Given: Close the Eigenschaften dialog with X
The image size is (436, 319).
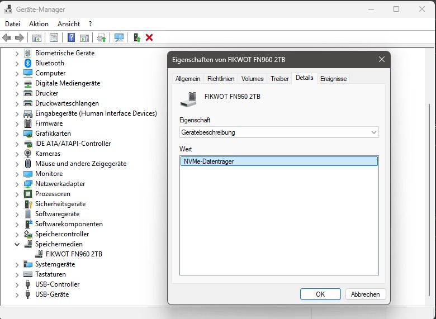Looking at the screenshot, I should (x=382, y=59).
